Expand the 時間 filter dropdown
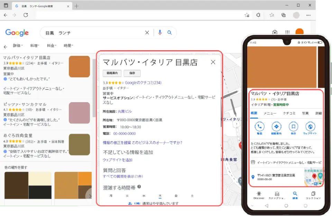332x216 pixels. point(68,46)
